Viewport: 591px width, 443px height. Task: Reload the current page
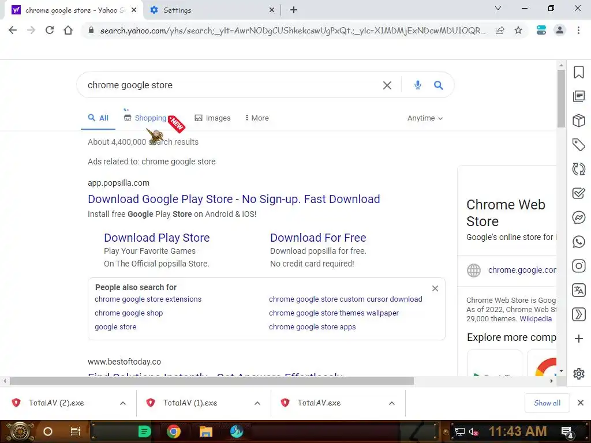[50, 30]
